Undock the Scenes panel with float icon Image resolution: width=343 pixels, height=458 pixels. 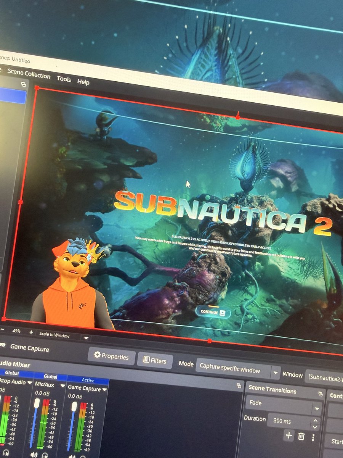(23, 84)
